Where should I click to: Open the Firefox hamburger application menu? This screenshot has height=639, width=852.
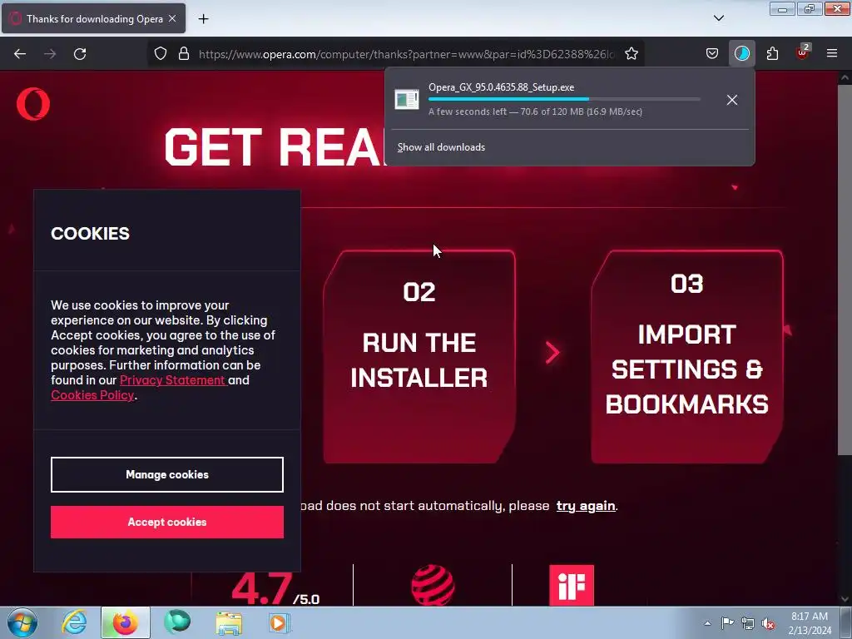click(831, 53)
